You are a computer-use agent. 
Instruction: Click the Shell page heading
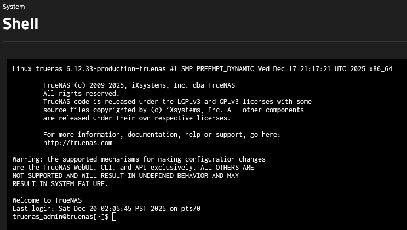point(21,24)
